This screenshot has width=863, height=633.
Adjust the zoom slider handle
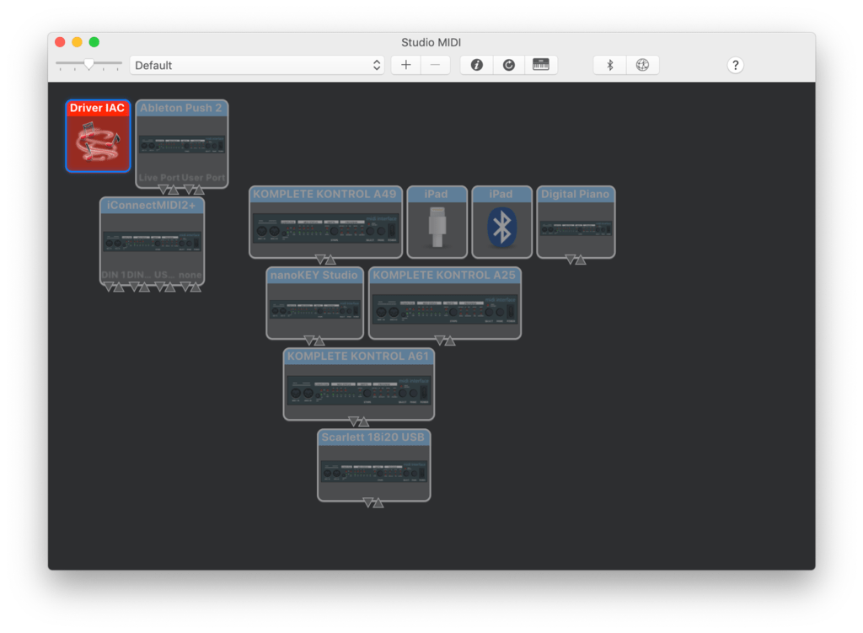[89, 63]
